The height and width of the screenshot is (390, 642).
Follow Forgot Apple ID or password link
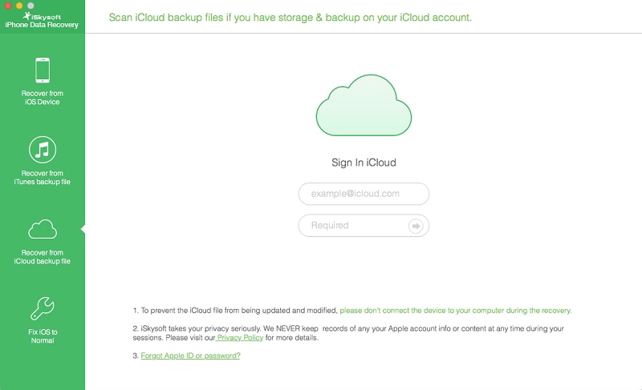click(x=190, y=356)
